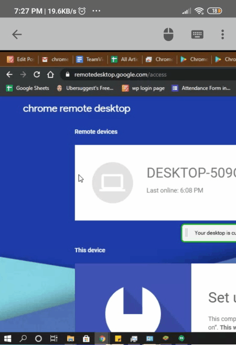The image size is (236, 345).
Task: Reload the remotedesktop.google.com page
Action: pyautogui.click(x=37, y=75)
